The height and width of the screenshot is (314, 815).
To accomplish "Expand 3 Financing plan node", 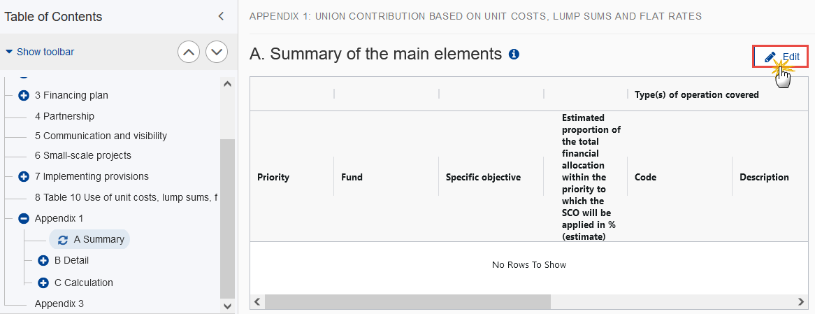I will coord(23,96).
